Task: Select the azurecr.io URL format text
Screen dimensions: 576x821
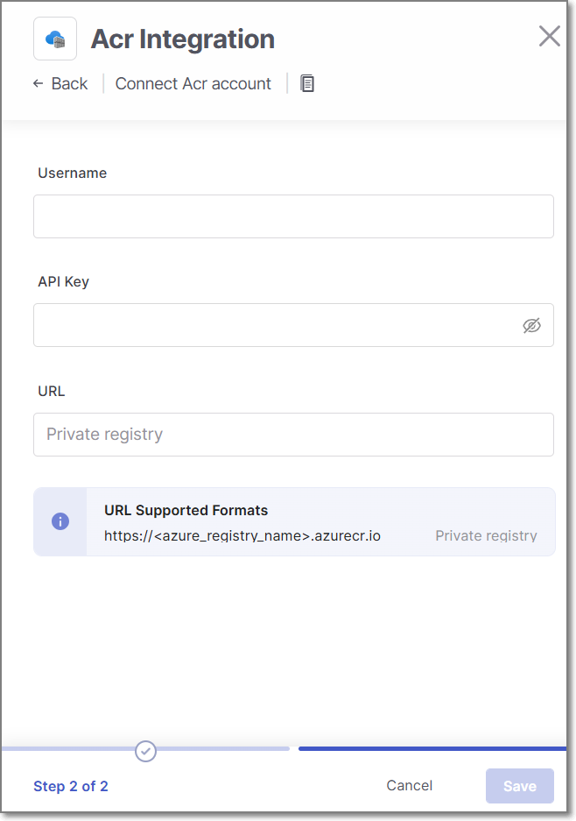Action: tap(242, 535)
